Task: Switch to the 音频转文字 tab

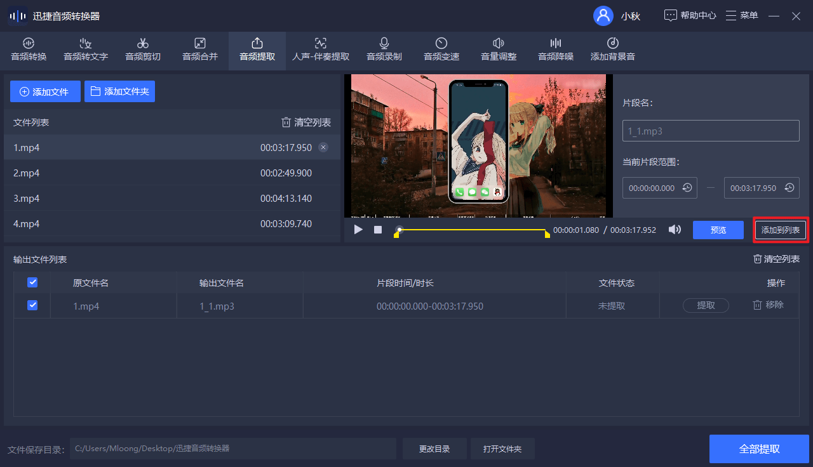Action: coord(85,50)
